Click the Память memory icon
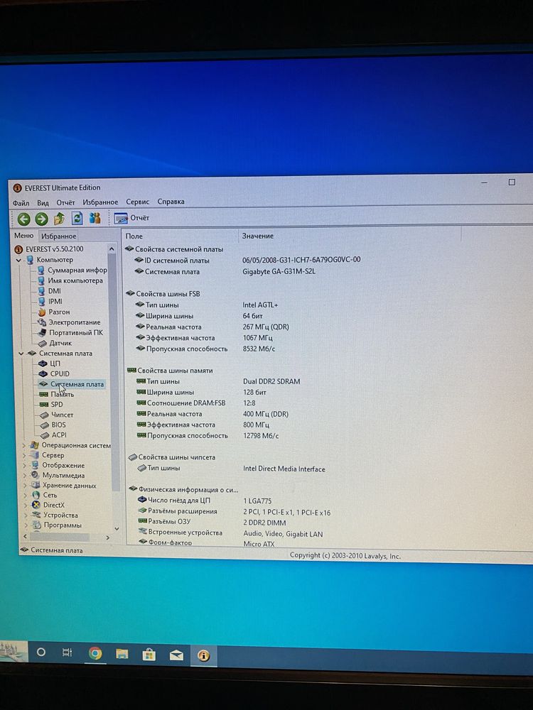This screenshot has width=533, height=710. click(x=43, y=394)
